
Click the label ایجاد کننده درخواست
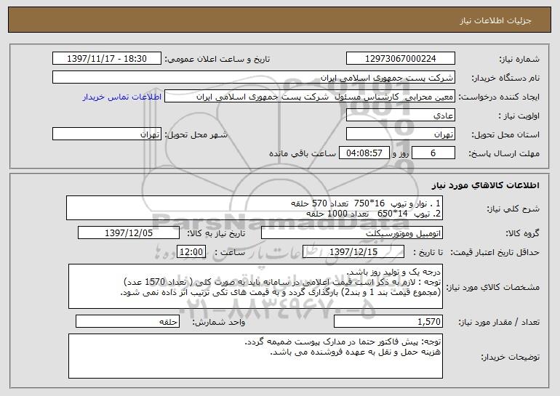[x=499, y=97]
